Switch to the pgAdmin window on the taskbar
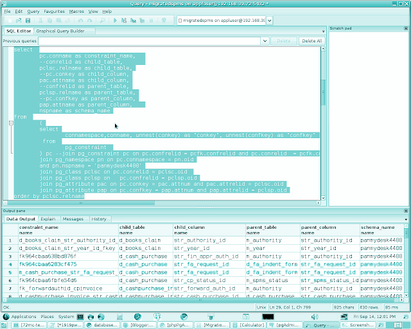The image size is (411, 329). (x=285, y=325)
